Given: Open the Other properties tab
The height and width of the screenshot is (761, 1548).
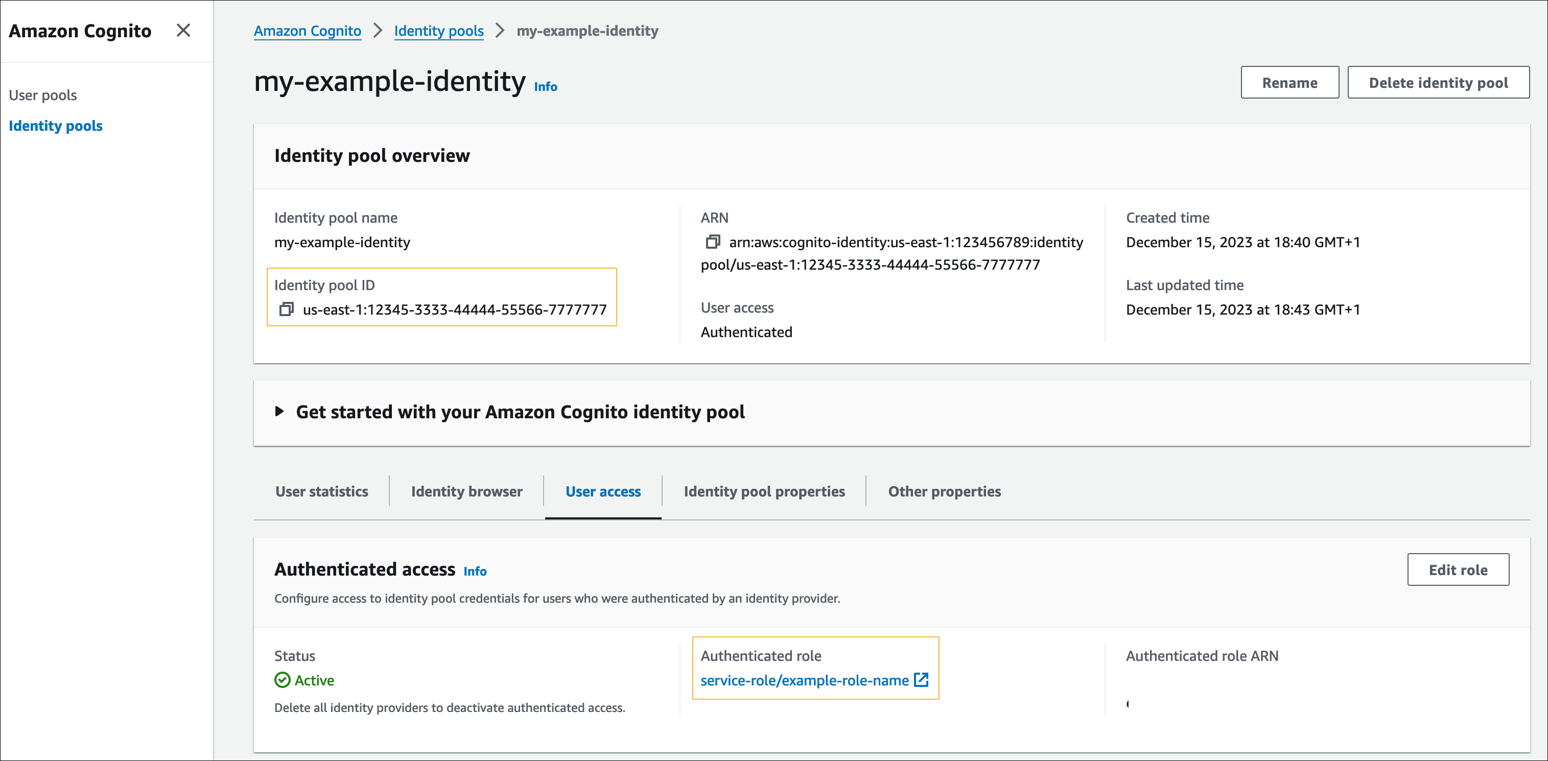Looking at the screenshot, I should tap(944, 491).
